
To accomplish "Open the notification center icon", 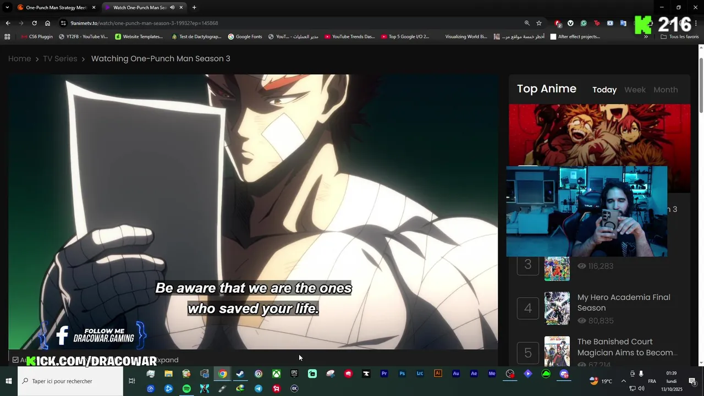I will tap(692, 381).
